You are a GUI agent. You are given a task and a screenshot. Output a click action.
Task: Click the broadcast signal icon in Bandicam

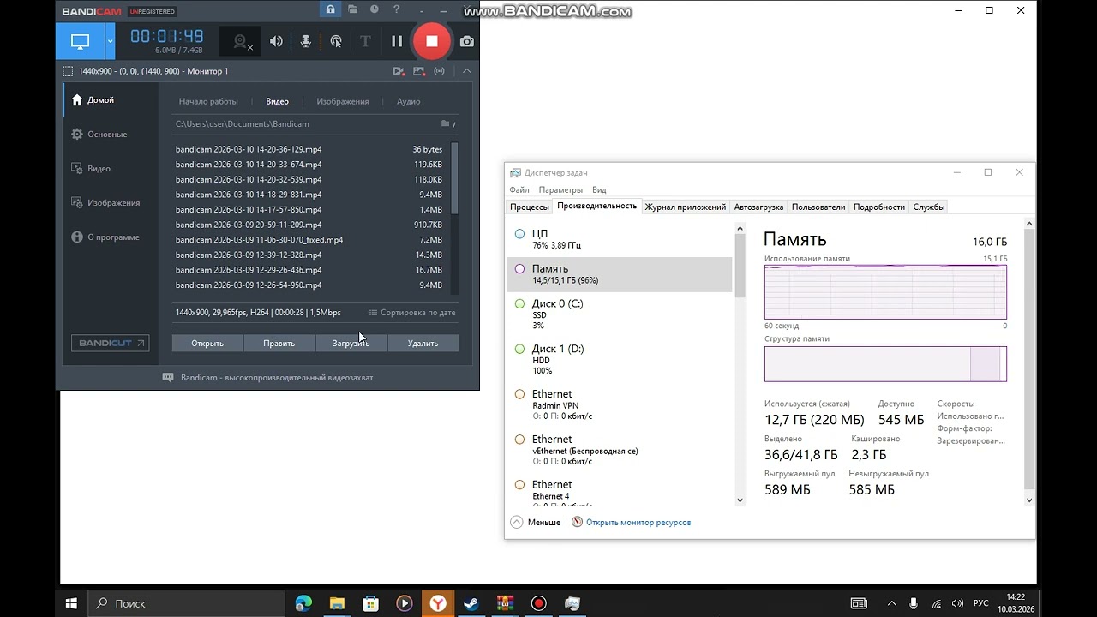pyautogui.click(x=440, y=71)
